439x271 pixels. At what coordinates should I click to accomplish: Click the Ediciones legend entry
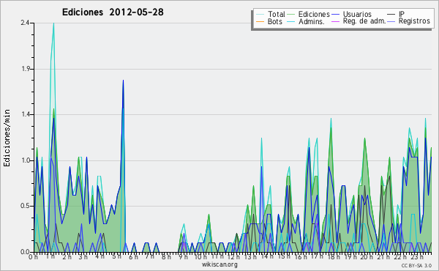pyautogui.click(x=309, y=14)
